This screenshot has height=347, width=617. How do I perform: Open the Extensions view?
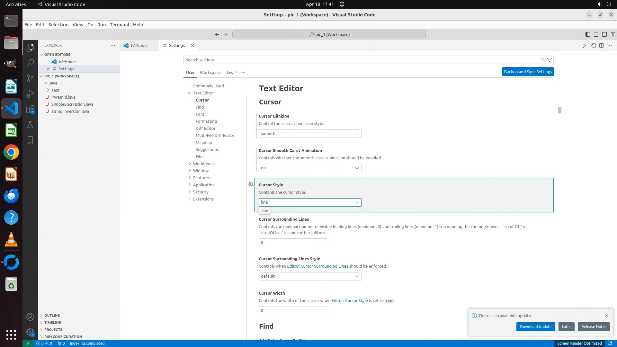[x=30, y=110]
